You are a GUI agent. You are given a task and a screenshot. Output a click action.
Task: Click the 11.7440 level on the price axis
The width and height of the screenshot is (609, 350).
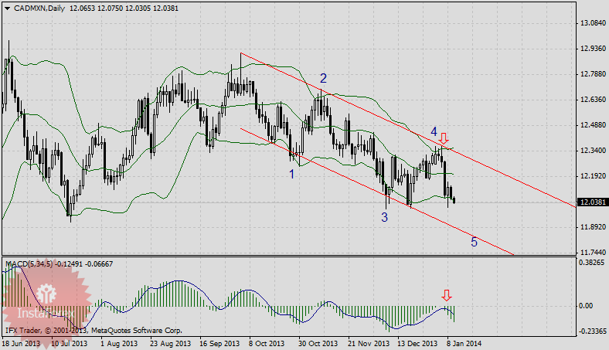pyautogui.click(x=592, y=252)
